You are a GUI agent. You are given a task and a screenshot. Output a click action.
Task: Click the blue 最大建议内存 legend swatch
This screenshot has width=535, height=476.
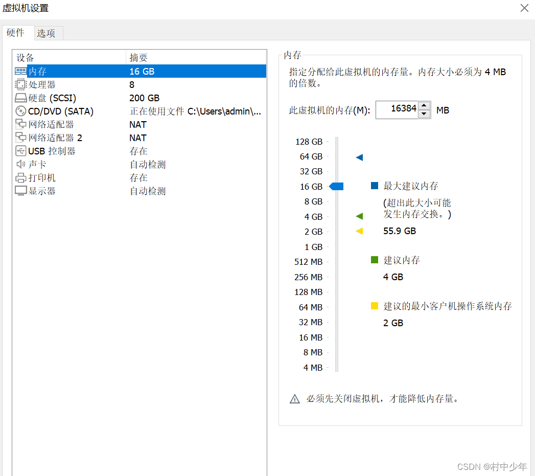(x=374, y=186)
